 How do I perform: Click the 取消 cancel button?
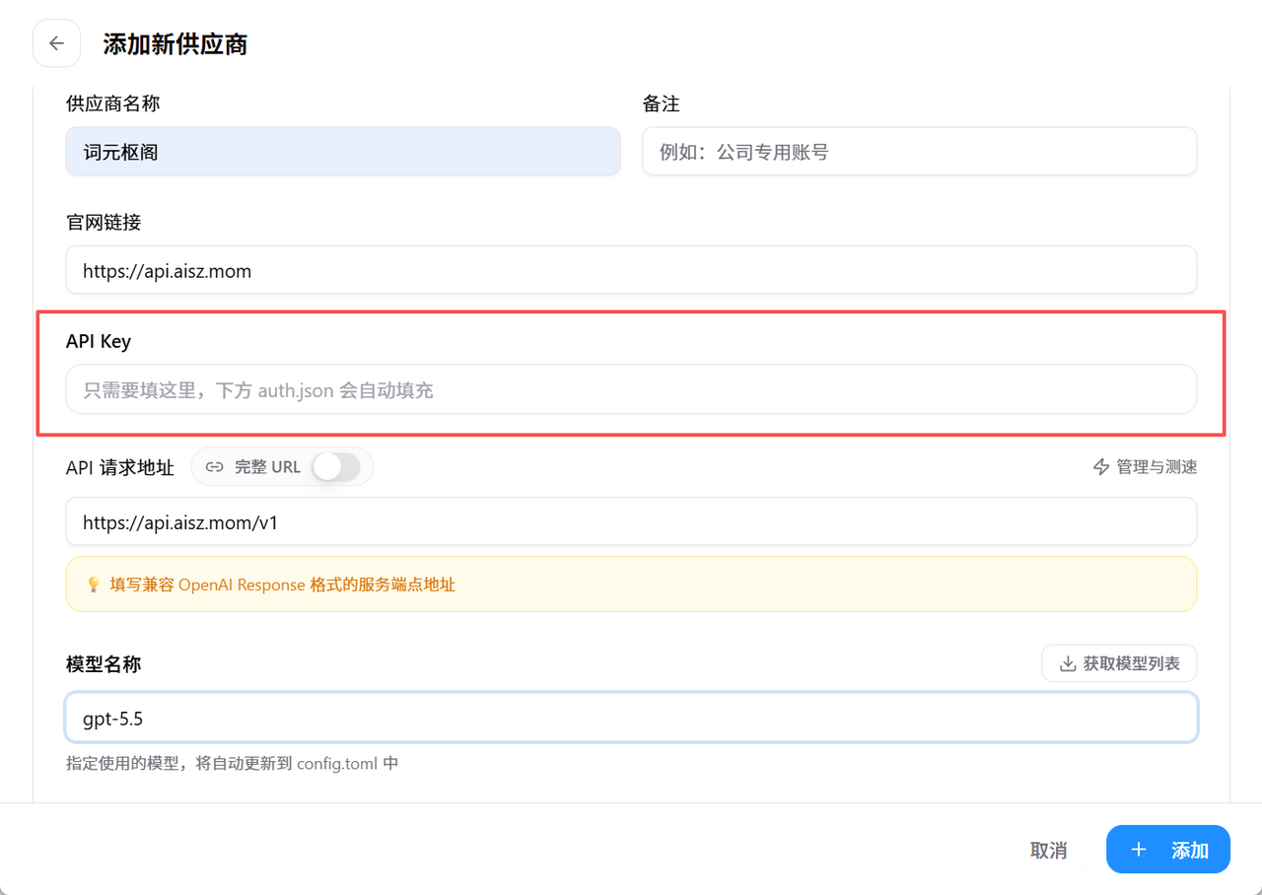pos(1048,850)
